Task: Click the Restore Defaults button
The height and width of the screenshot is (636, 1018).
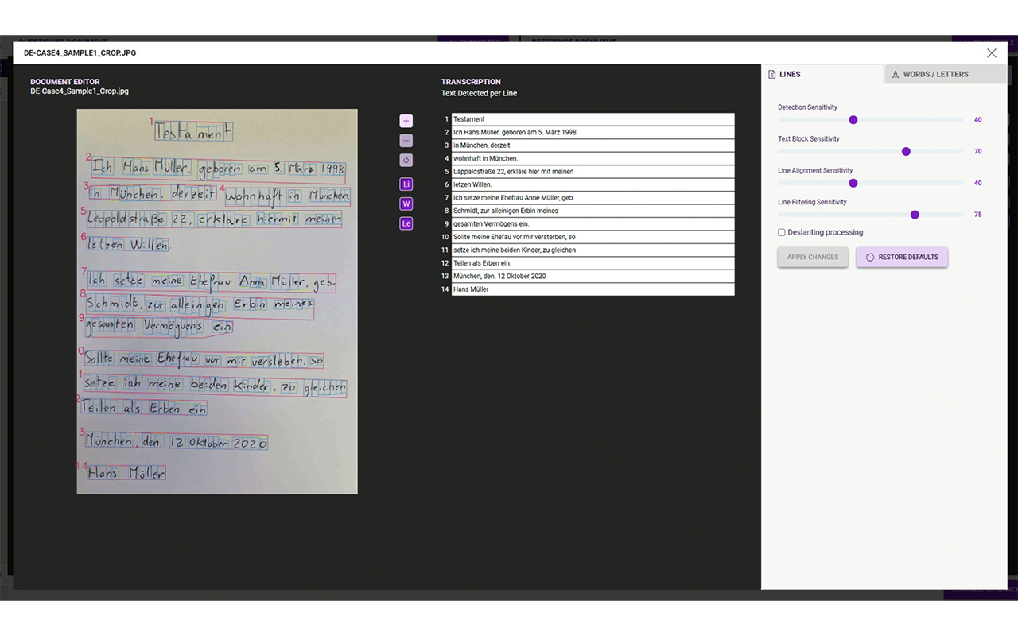Action: pyautogui.click(x=902, y=257)
